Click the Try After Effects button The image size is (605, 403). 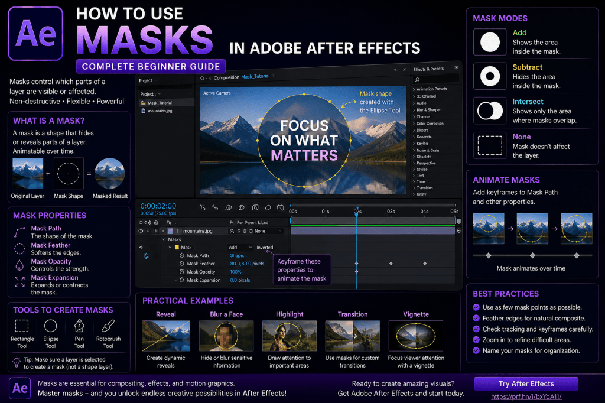tap(526, 383)
